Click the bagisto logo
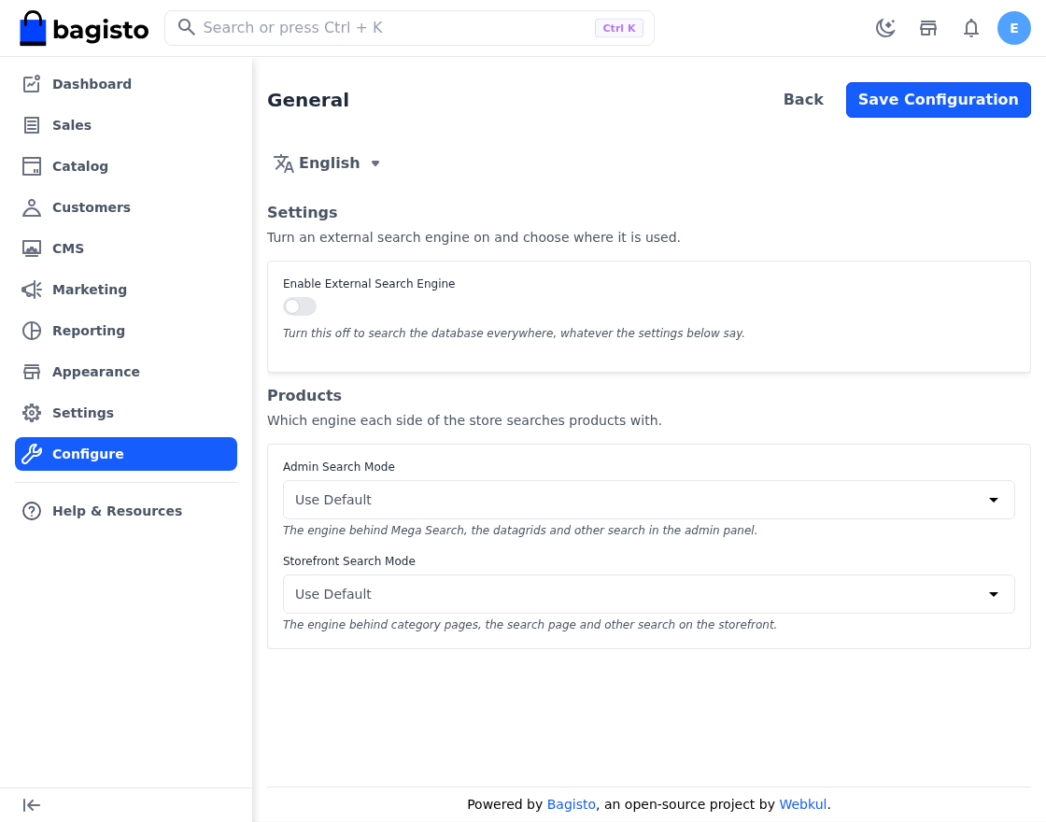 click(84, 28)
